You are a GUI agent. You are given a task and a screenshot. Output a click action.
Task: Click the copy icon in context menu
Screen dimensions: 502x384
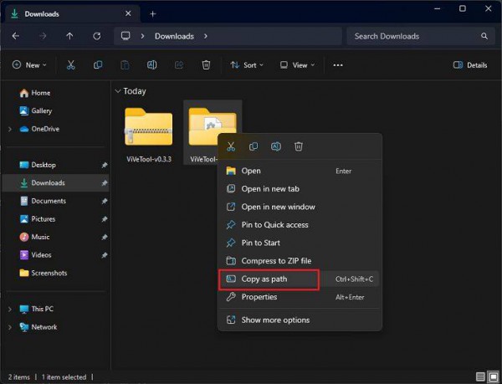[x=254, y=146]
